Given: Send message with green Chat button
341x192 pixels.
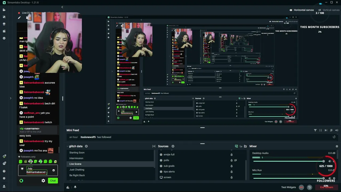Looking at the screenshot, I should (x=53, y=181).
